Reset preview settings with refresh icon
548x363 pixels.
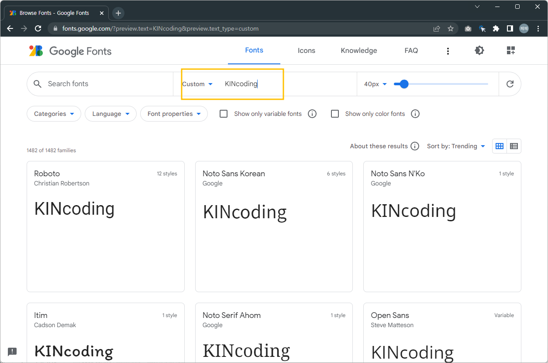(x=510, y=84)
